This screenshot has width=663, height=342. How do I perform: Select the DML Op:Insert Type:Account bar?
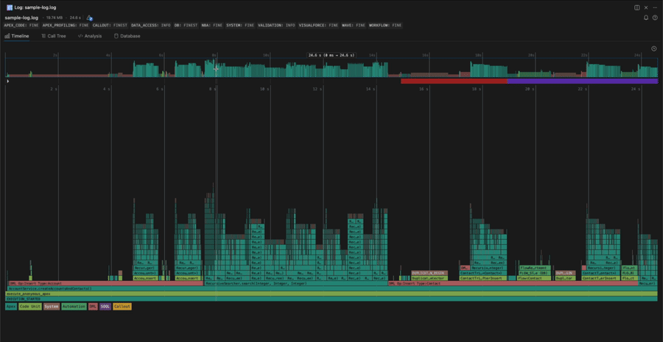105,283
